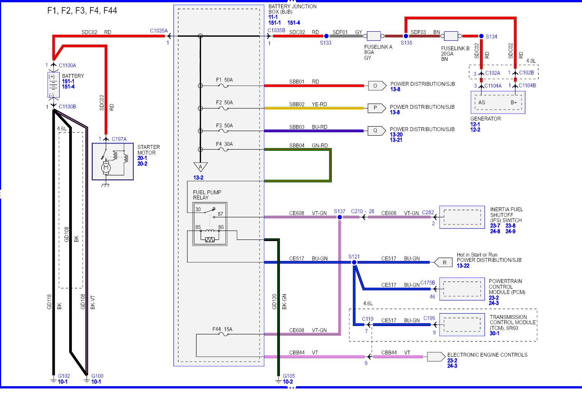Click the G100 ground symbol
Viewport: 582px width, 396px height.
point(87,380)
